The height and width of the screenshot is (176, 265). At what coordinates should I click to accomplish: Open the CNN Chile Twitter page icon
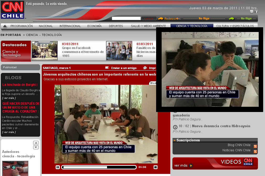pos(252,12)
